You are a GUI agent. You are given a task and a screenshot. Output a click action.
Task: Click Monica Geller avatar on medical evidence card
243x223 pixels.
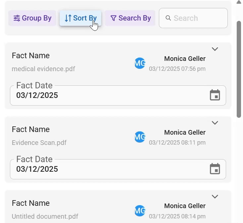(x=140, y=63)
